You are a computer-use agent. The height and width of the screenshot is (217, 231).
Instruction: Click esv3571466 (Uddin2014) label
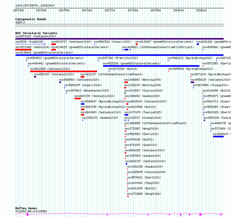(33, 47)
